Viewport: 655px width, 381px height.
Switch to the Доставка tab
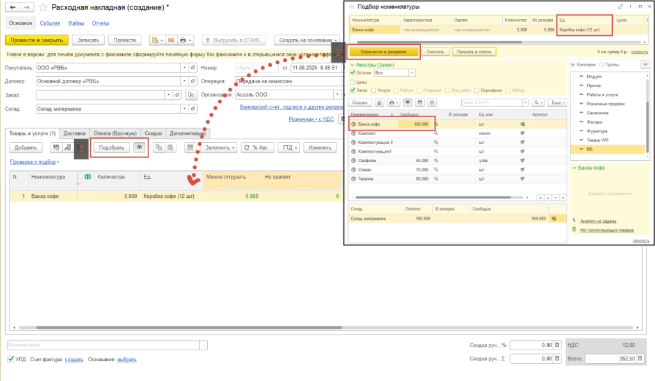(74, 133)
